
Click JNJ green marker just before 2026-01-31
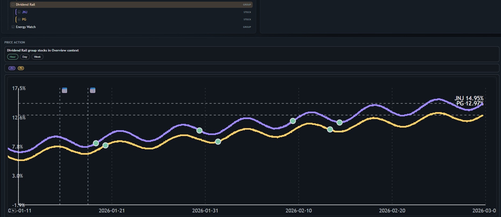point(199,130)
